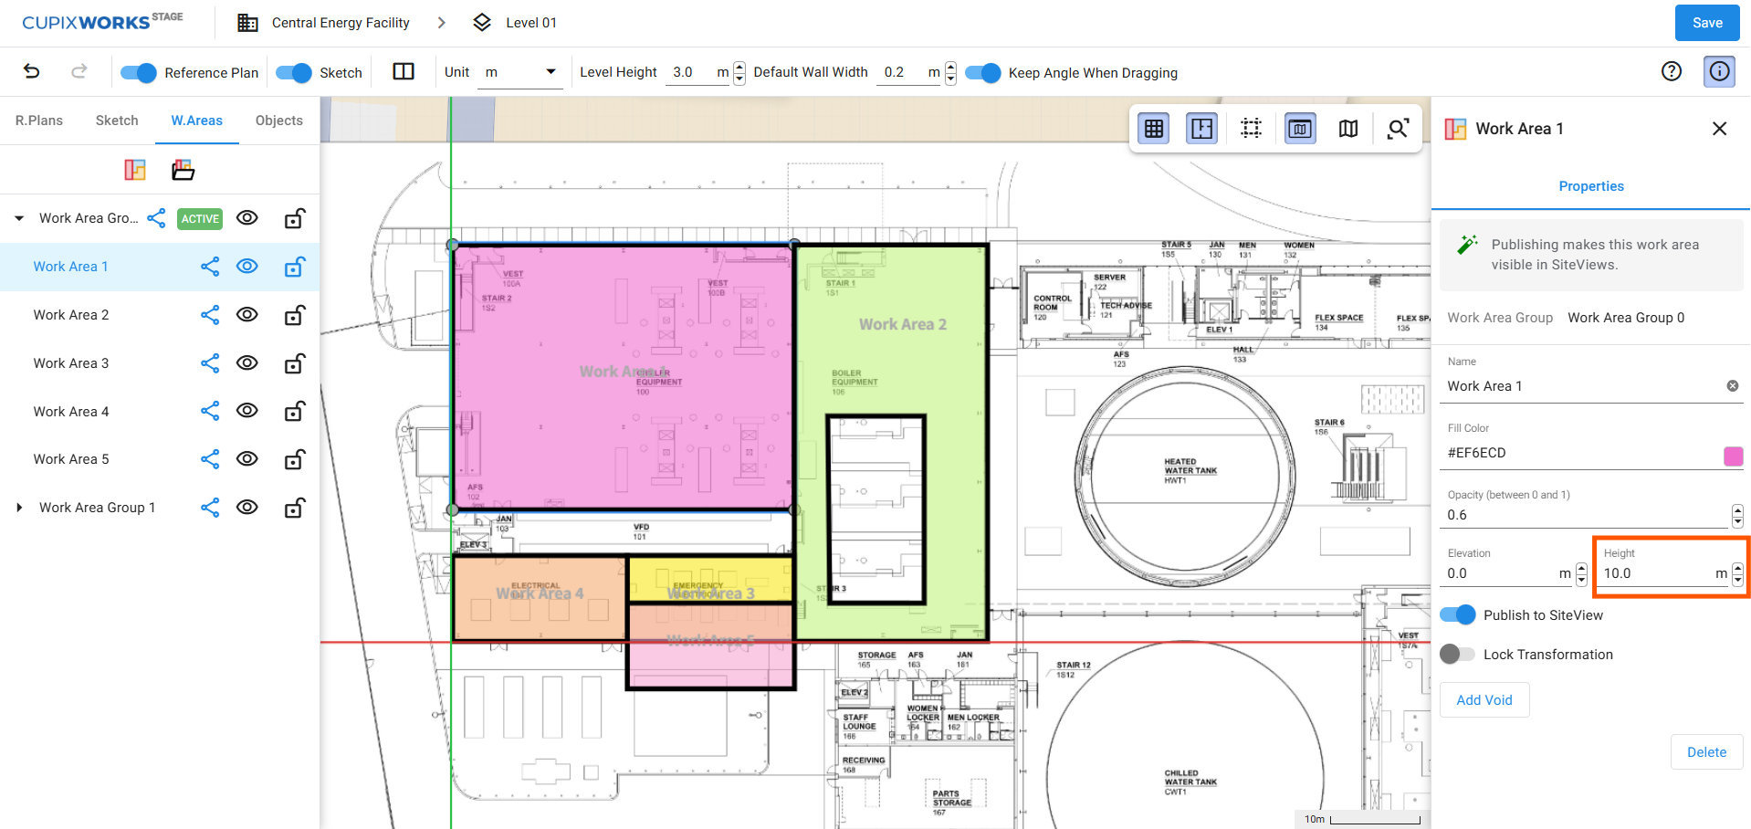Open the help question mark icon
This screenshot has width=1751, height=829.
1672,71
